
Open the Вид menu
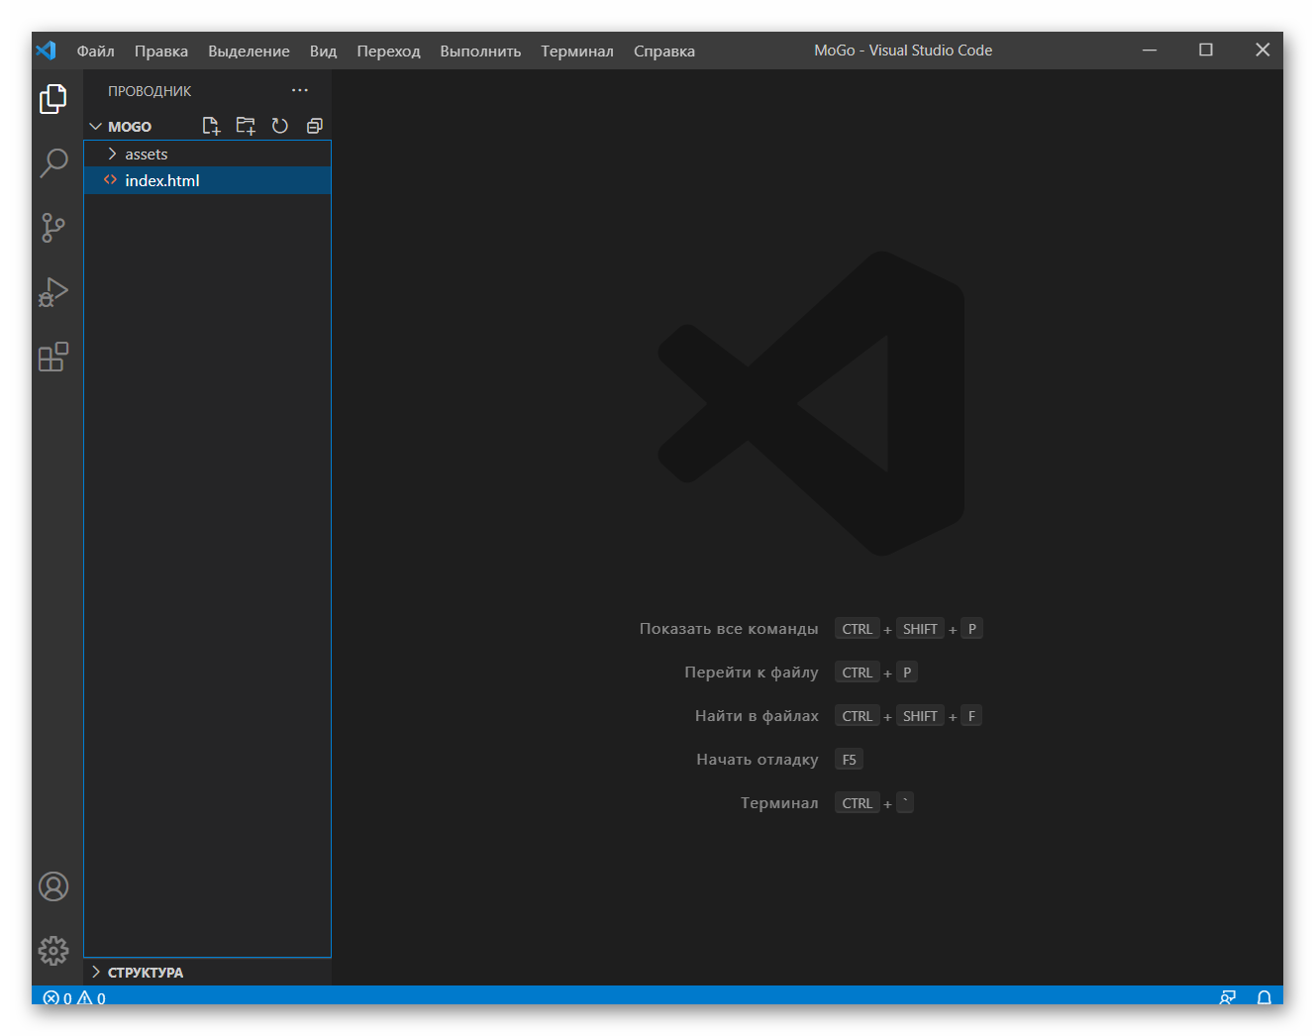point(324,51)
